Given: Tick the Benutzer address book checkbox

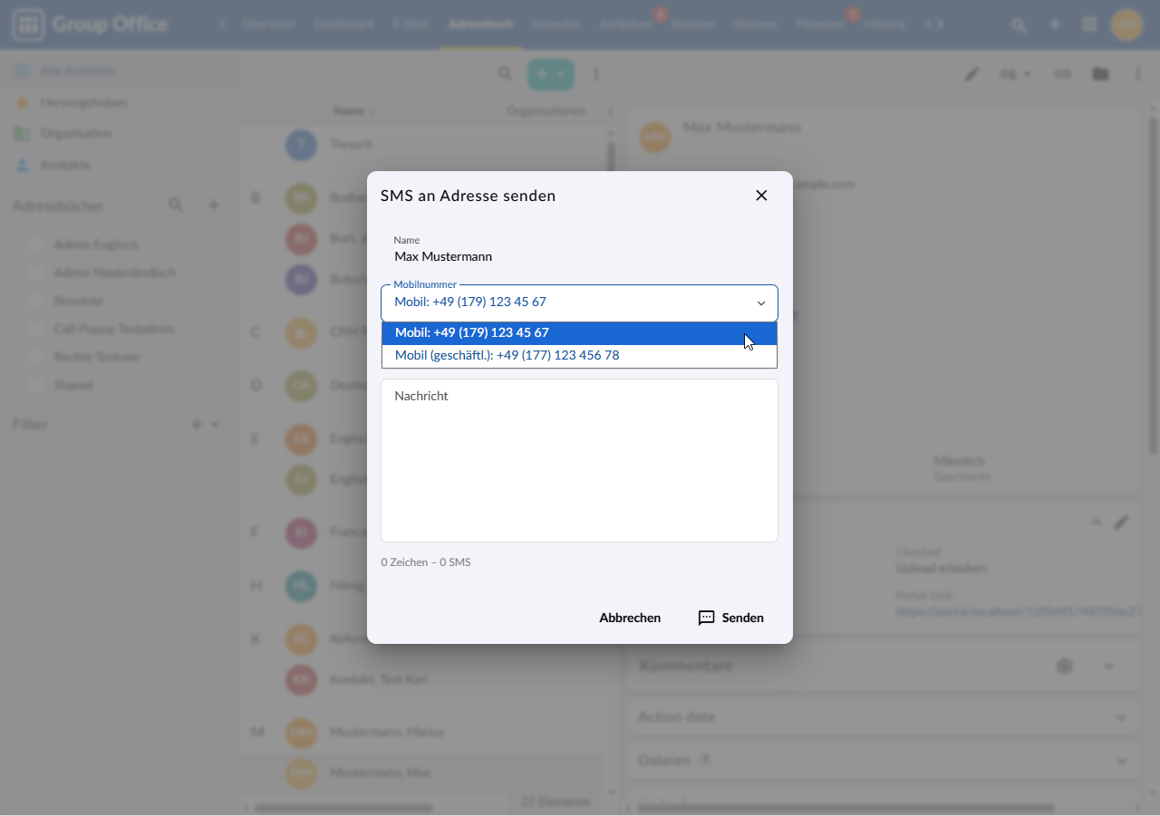Looking at the screenshot, I should (x=35, y=301).
